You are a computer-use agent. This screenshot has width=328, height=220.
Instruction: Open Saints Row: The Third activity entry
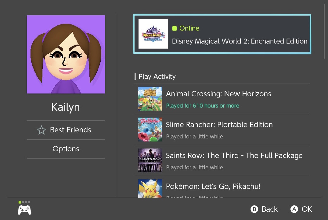tap(222, 160)
